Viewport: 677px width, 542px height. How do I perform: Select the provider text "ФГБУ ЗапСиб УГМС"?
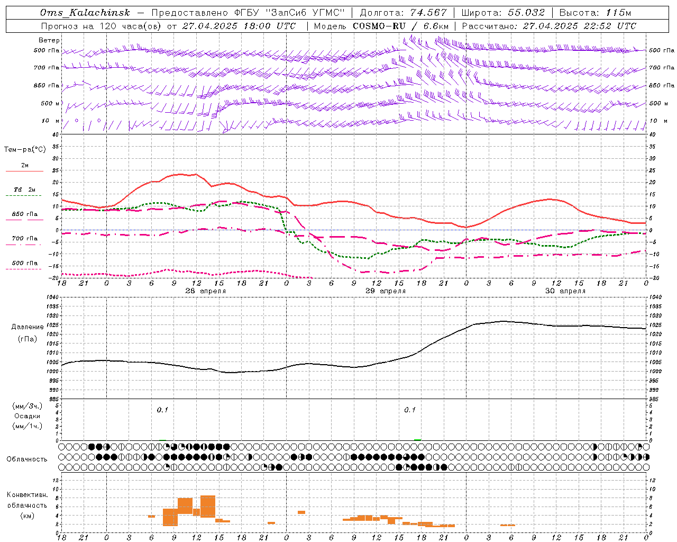click(289, 13)
